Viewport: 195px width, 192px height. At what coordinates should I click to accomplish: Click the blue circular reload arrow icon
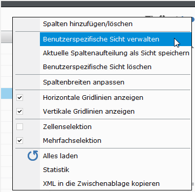tap(33, 156)
